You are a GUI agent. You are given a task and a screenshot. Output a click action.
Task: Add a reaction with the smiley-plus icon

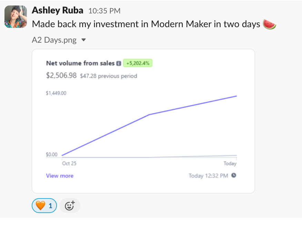coord(70,206)
